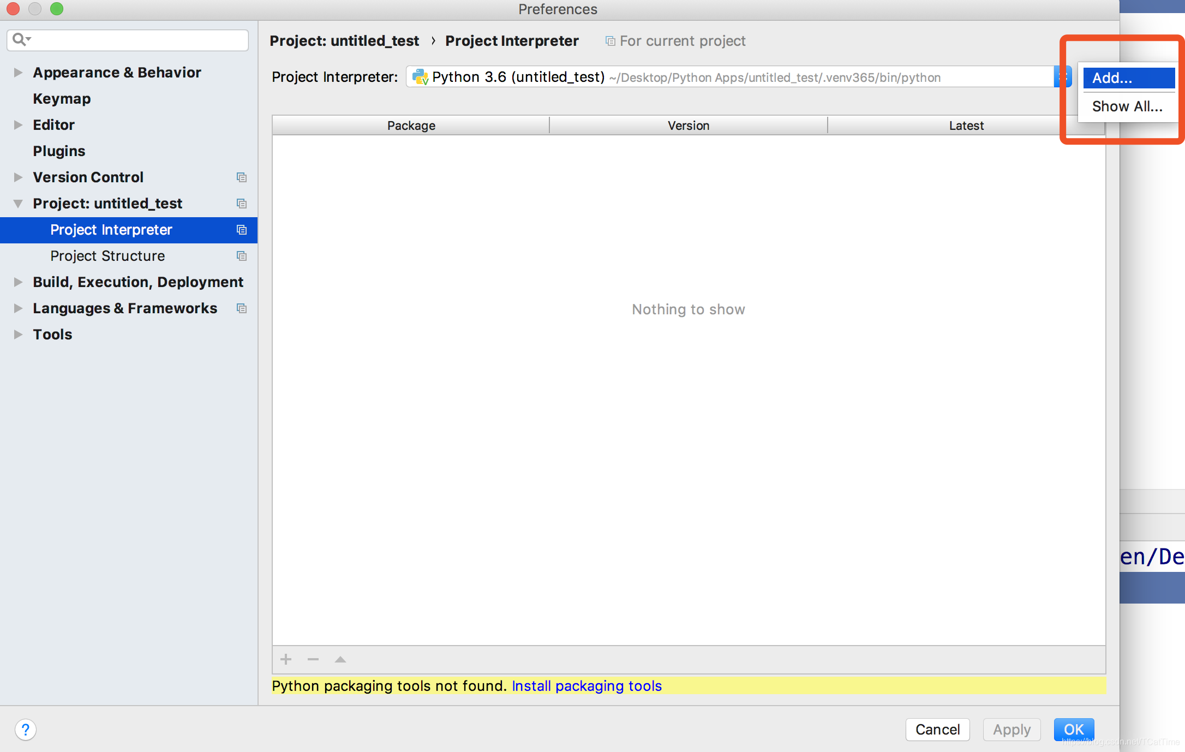Screen dimensions: 1185x752
Task: Click project-level icon beside Project Structure
Action: click(242, 256)
